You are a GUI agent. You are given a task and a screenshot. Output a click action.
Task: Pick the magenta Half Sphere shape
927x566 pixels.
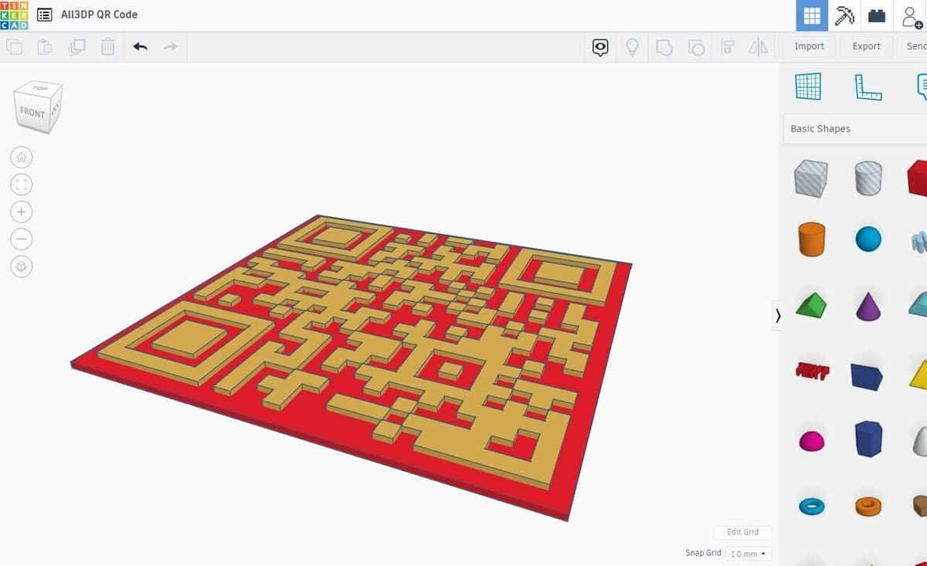(x=811, y=441)
